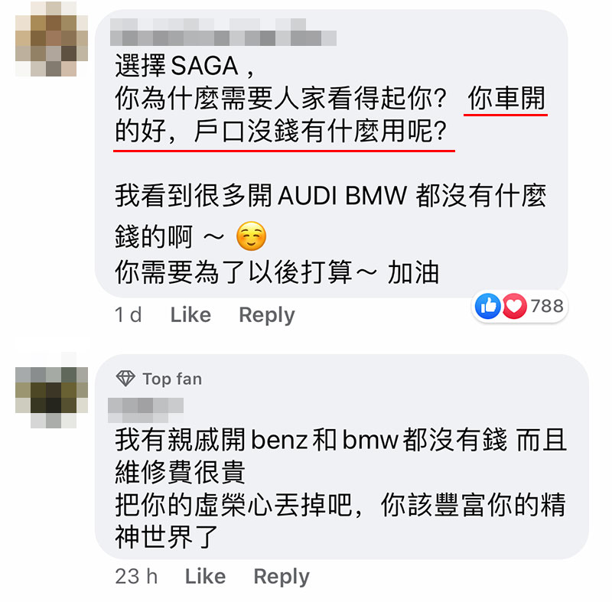Open the second commenter's blurred name
612x602 pixels.
pyautogui.click(x=145, y=410)
